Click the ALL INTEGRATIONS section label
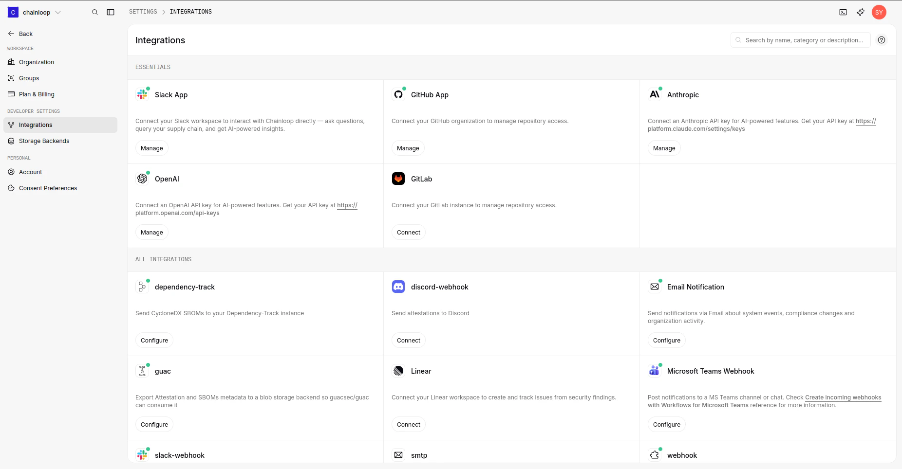 [x=163, y=259]
